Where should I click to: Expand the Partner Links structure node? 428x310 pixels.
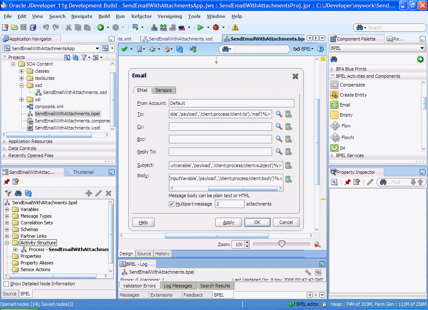point(7,236)
